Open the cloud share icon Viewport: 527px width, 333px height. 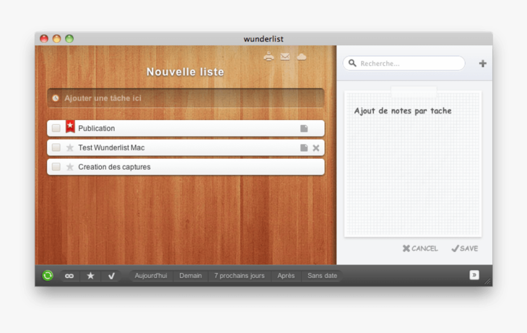(301, 57)
